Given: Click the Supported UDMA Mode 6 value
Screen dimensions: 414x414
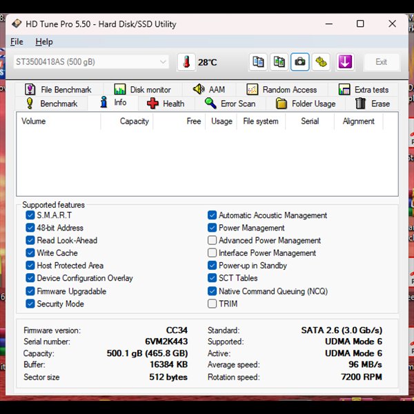Looking at the screenshot, I should coord(353,342).
